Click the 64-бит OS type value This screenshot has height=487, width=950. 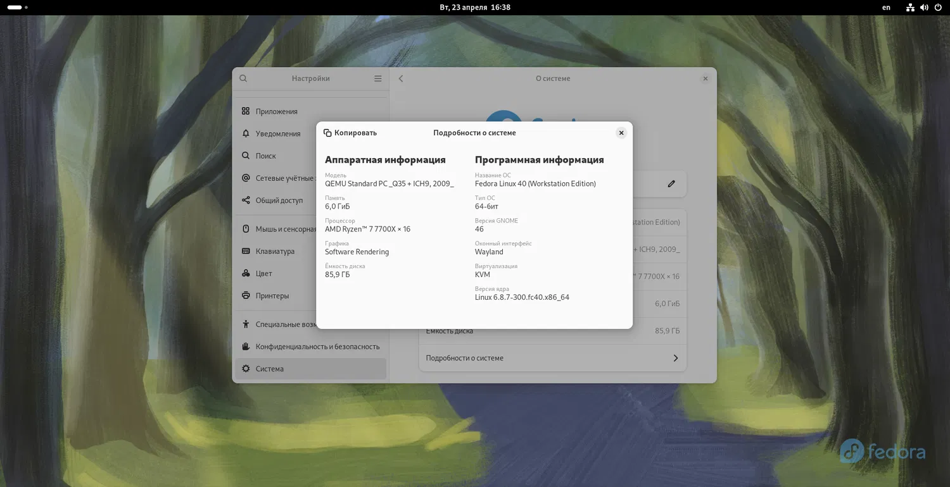pyautogui.click(x=486, y=207)
